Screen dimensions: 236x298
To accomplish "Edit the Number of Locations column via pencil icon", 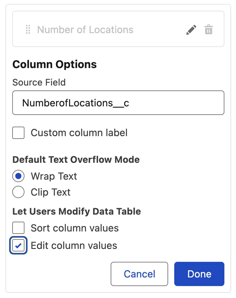I will click(191, 30).
